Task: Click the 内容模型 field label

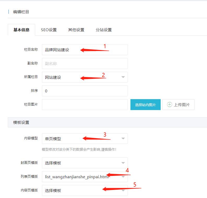Action: [31, 138]
